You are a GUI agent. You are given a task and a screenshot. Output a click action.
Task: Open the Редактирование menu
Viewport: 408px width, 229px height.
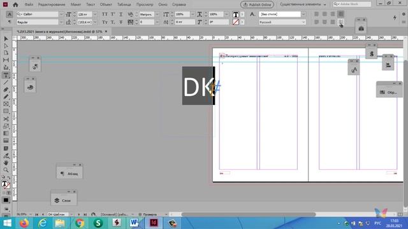click(52, 4)
